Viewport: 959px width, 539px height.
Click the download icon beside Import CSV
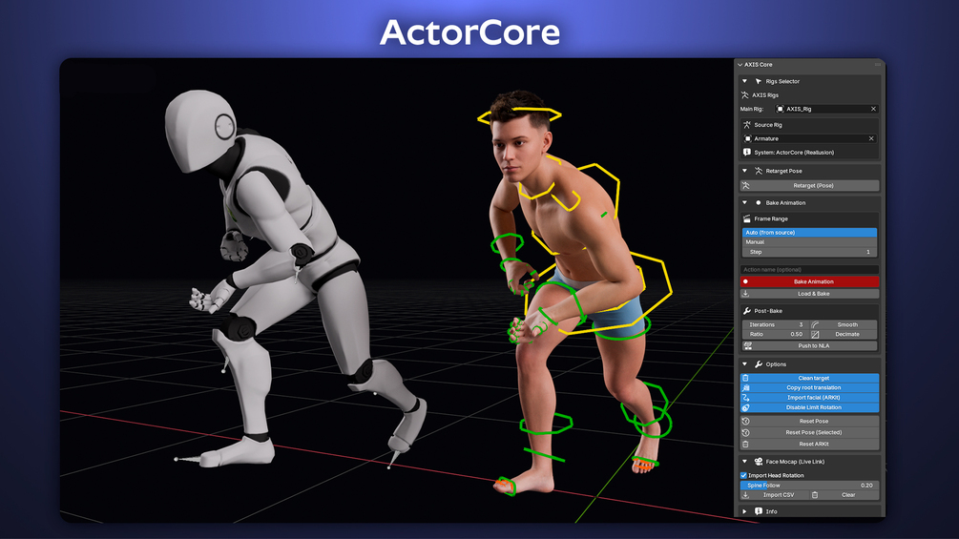[745, 495]
